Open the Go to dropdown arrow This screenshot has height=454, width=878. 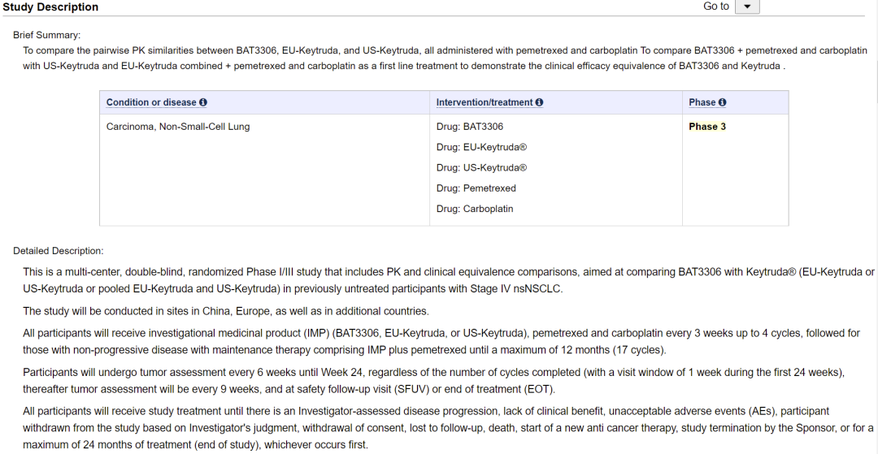(747, 7)
